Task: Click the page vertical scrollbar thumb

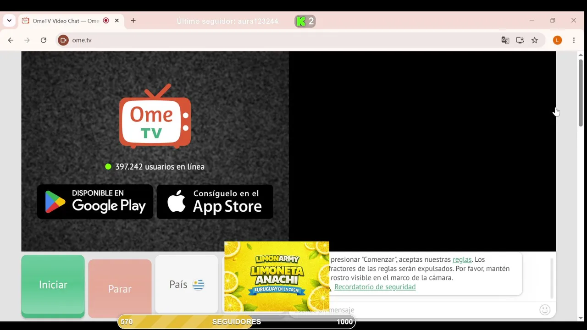Action: click(581, 93)
